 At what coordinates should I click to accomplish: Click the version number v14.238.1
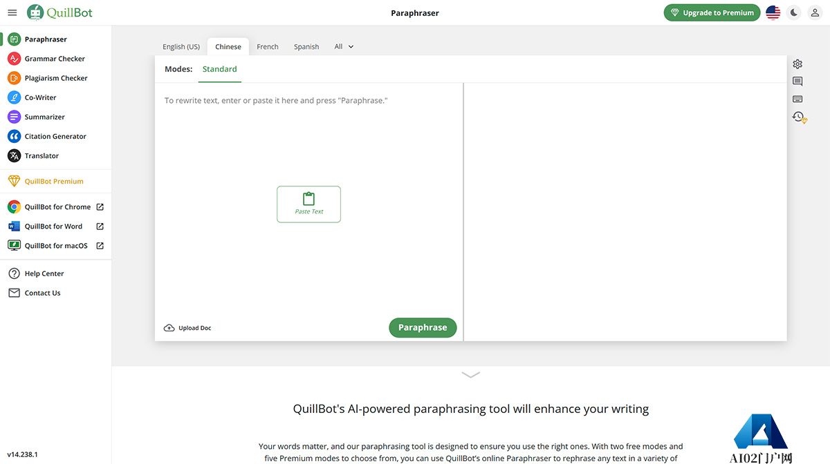click(x=23, y=454)
